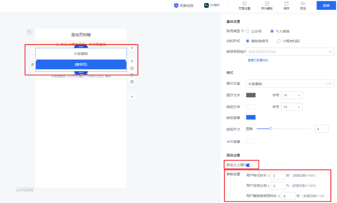This screenshot has height=203, width=337.
Task: Open font size dropdown for 提示文字
Action: click(x=292, y=95)
